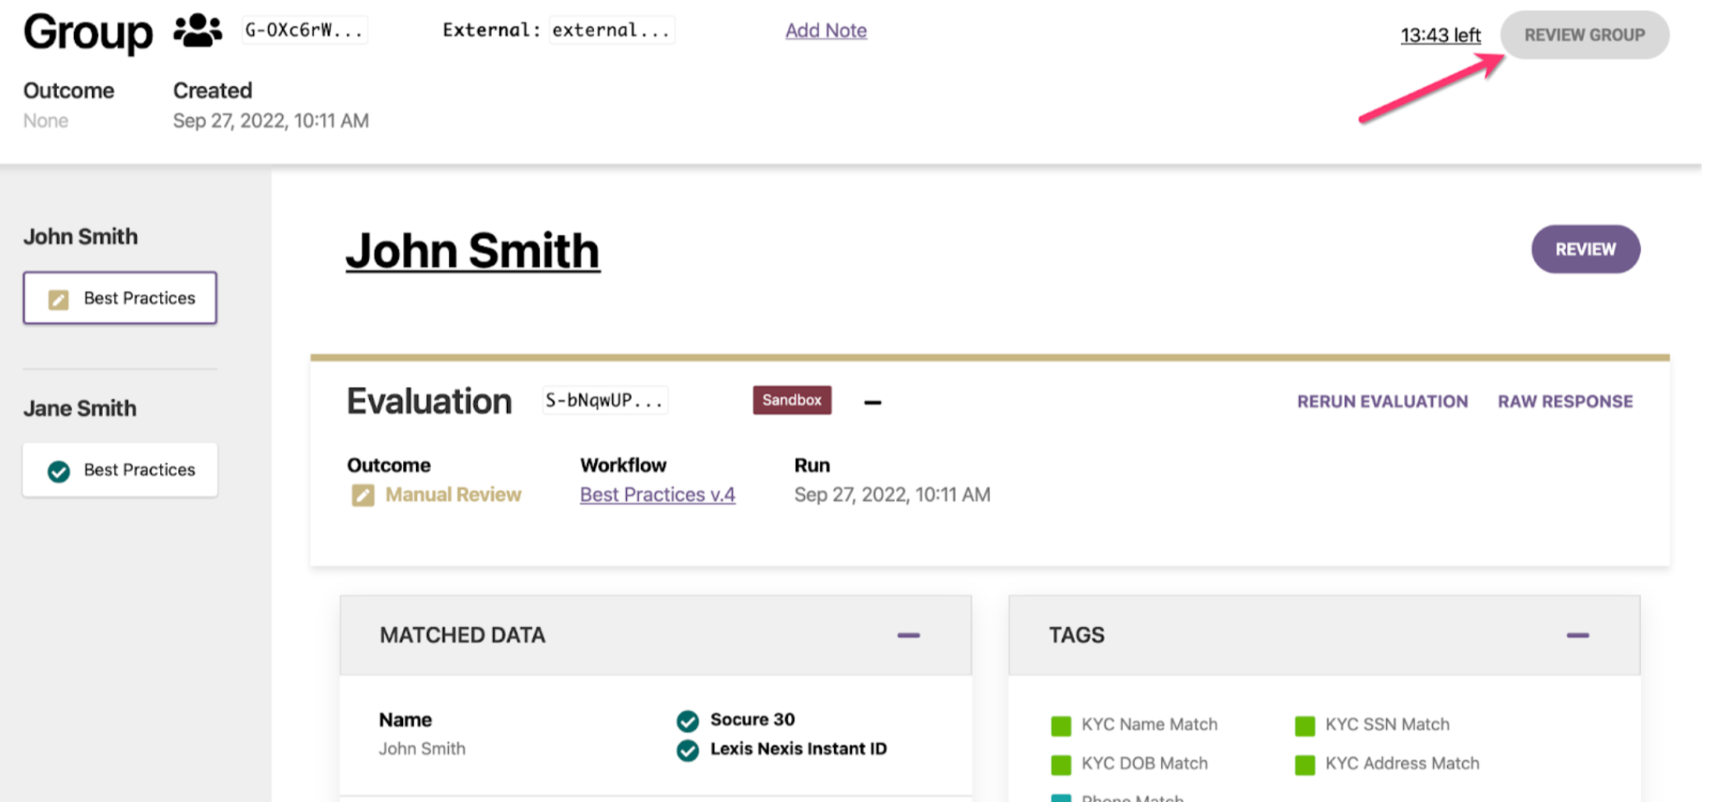Image resolution: width=1714 pixels, height=802 pixels.
Task: Click the external ID field
Action: point(611,30)
